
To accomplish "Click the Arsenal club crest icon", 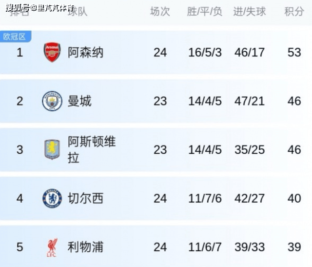I will pyautogui.click(x=52, y=52).
